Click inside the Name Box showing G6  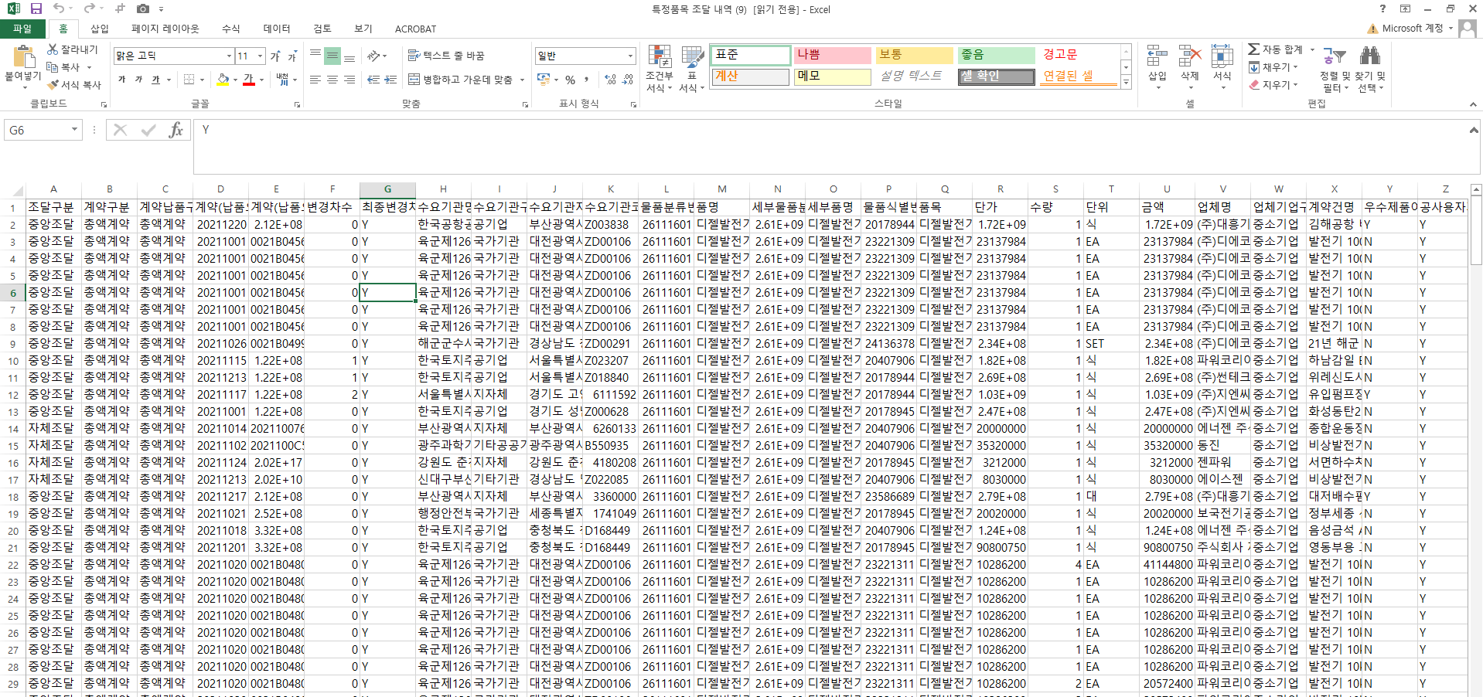tap(39, 130)
